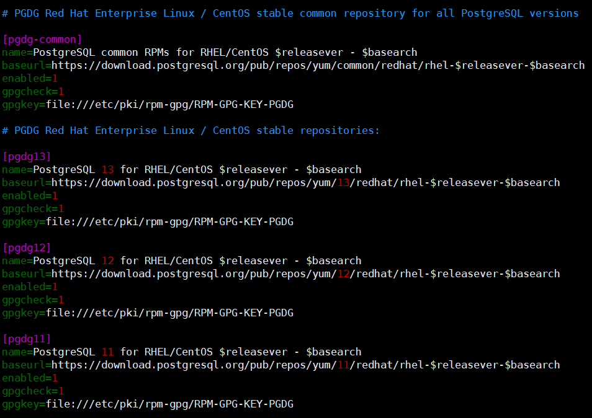
Task: Place cursor on baseurl containing 'yum/12/redhat'
Action: point(281,274)
